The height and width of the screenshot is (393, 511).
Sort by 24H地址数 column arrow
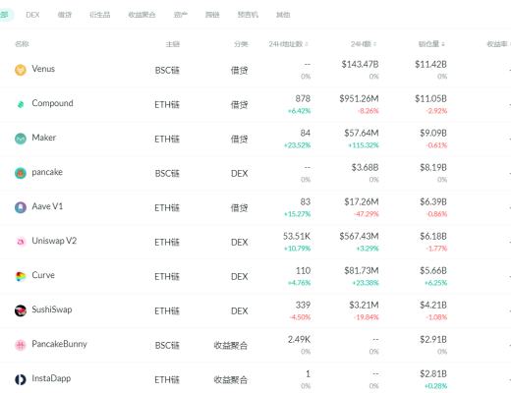tap(307, 44)
